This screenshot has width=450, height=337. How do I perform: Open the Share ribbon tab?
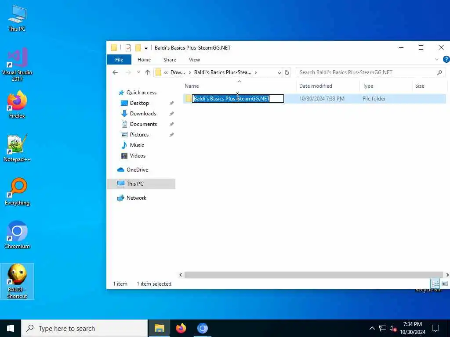coord(170,60)
